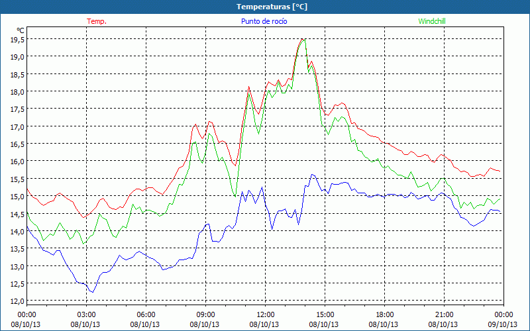The height and width of the screenshot is (331, 530).
Task: Click the 13,0 value on the y-axis
Action: pyautogui.click(x=17, y=266)
